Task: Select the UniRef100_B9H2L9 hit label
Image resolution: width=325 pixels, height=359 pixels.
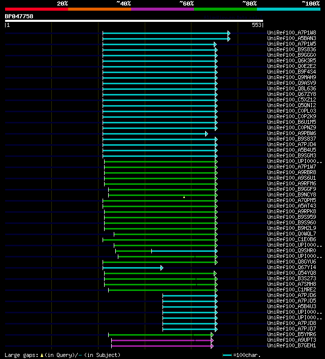Action: (x=291, y=229)
